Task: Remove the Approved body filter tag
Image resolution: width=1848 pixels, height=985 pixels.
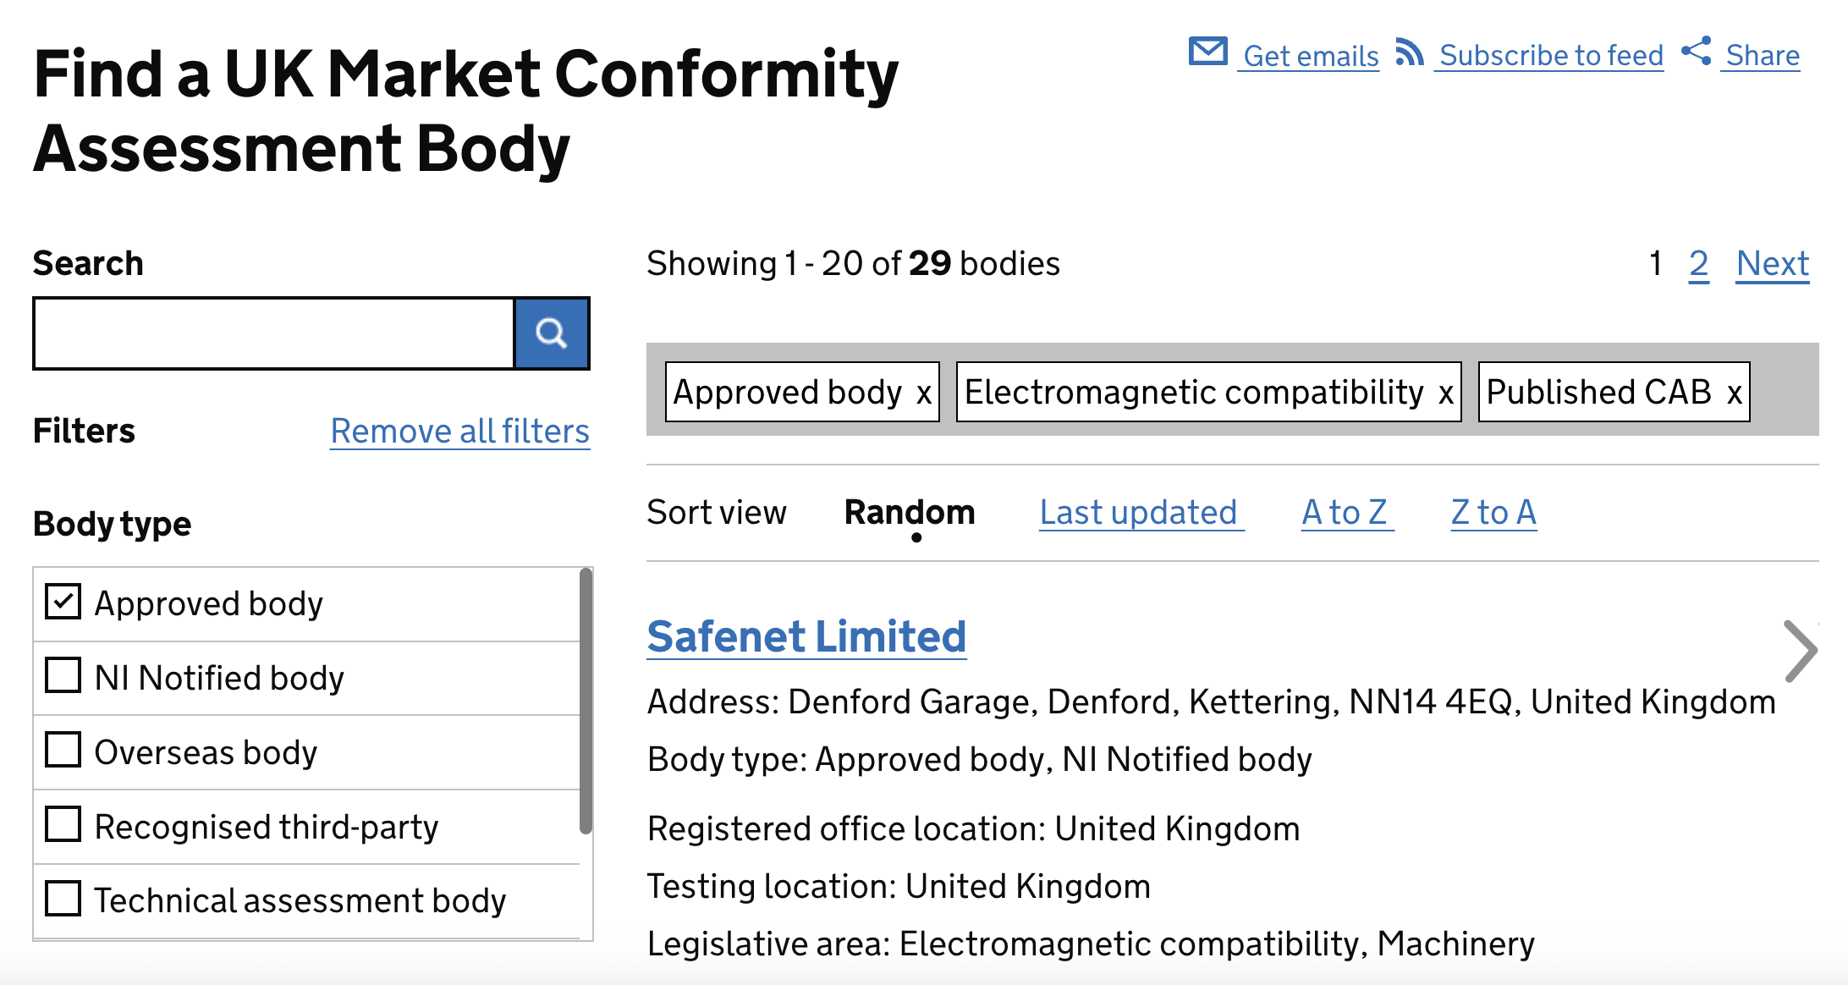Action: coord(924,393)
